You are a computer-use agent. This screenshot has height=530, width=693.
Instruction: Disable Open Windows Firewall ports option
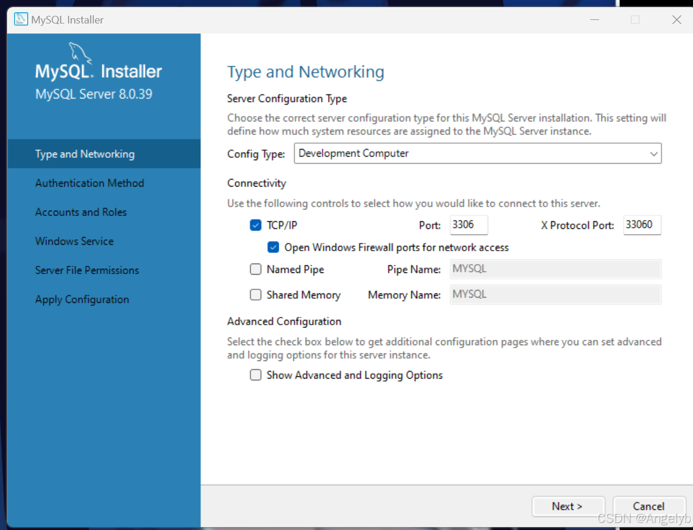coord(273,247)
